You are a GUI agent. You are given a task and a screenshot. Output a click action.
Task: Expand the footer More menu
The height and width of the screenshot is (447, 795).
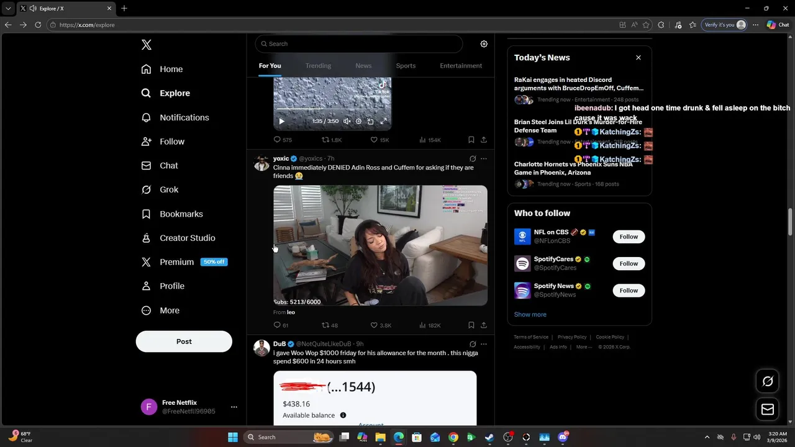584,347
